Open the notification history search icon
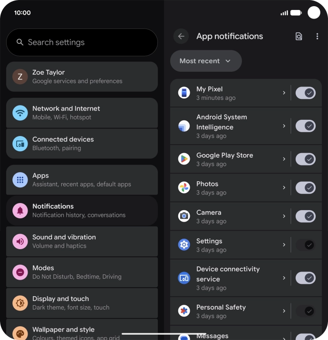The image size is (328, 340). [x=299, y=36]
